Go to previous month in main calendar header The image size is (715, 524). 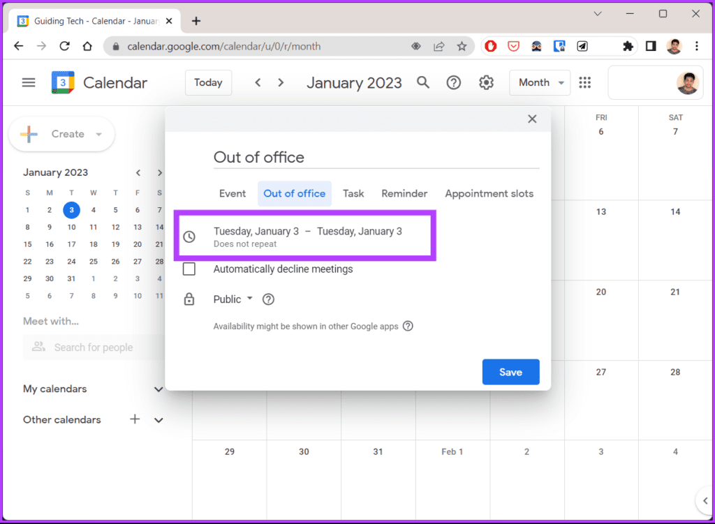click(258, 82)
